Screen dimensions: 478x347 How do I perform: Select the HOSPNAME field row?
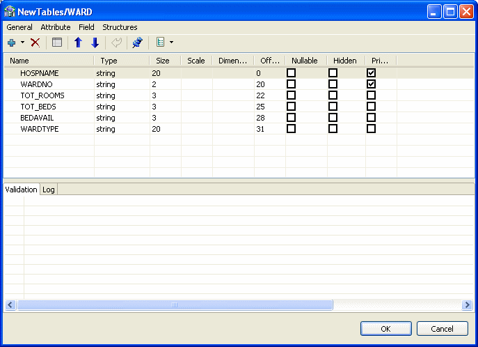[239, 73]
